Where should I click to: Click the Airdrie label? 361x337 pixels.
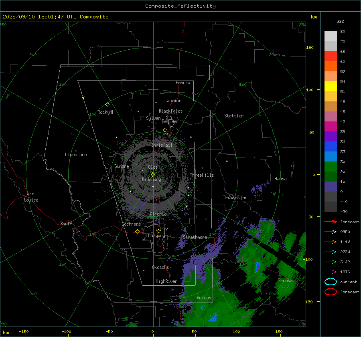(x=158, y=214)
